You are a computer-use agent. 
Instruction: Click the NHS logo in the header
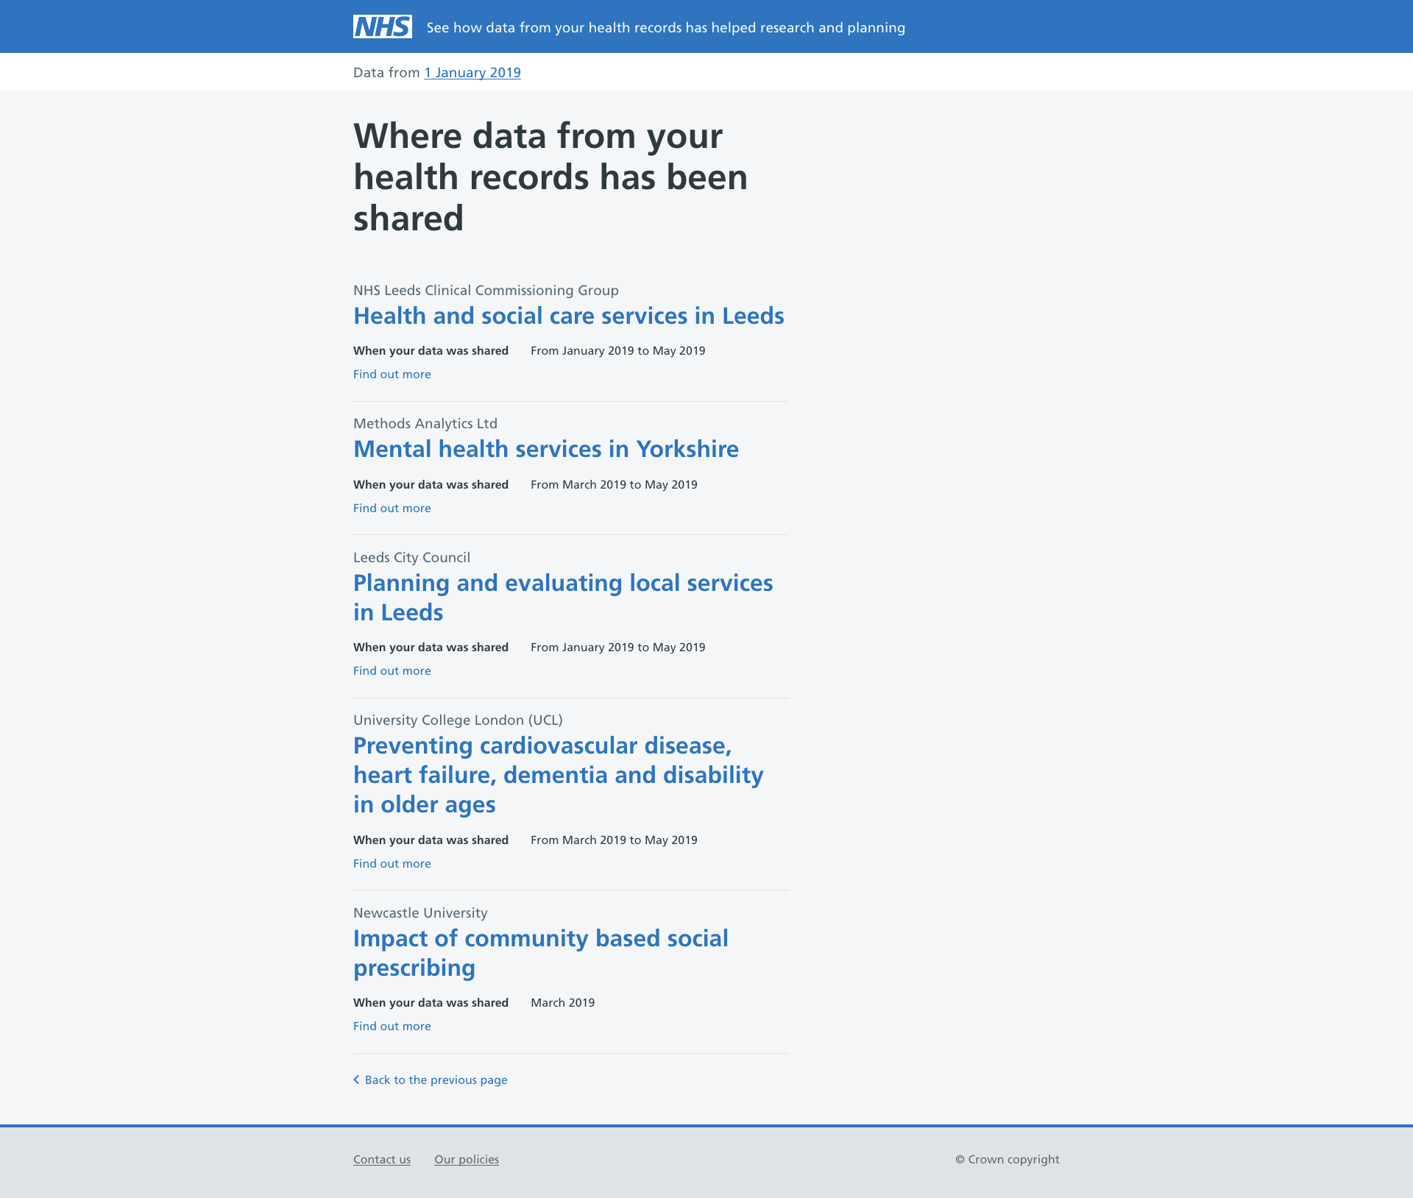[382, 26]
